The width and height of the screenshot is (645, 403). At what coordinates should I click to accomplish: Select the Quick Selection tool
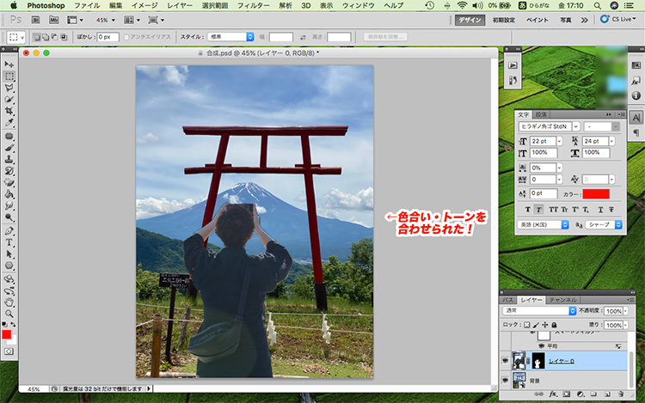pyautogui.click(x=9, y=100)
